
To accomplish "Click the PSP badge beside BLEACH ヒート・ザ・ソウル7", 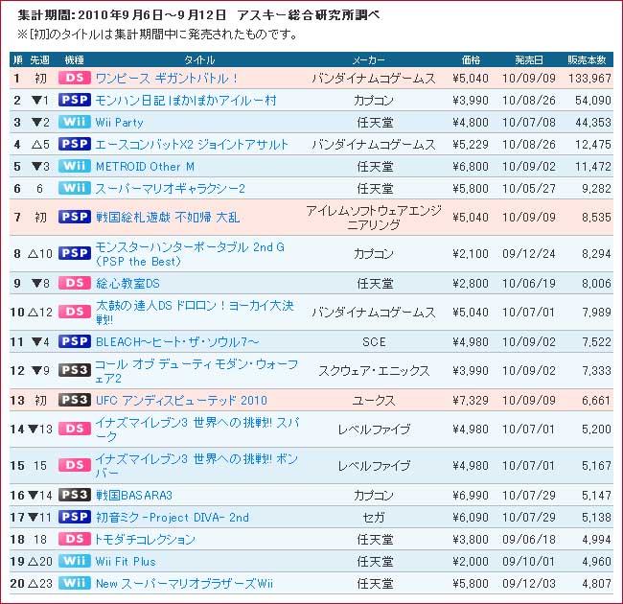I will click(x=75, y=341).
